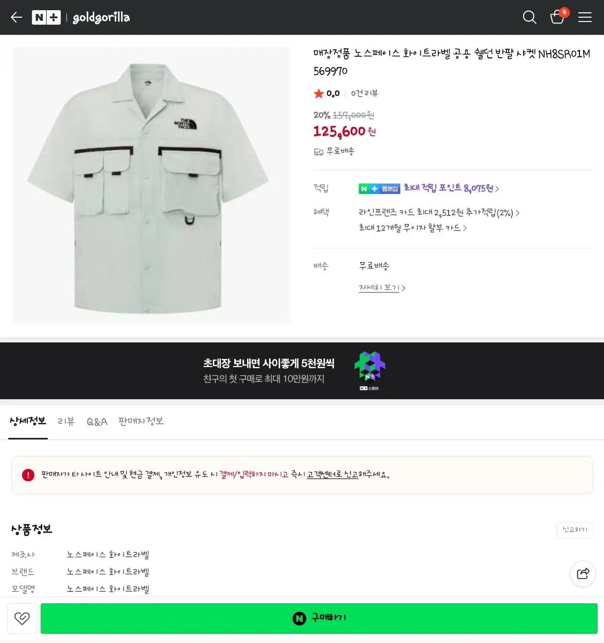The image size is (604, 643).
Task: Open the hamburger menu
Action: (585, 17)
